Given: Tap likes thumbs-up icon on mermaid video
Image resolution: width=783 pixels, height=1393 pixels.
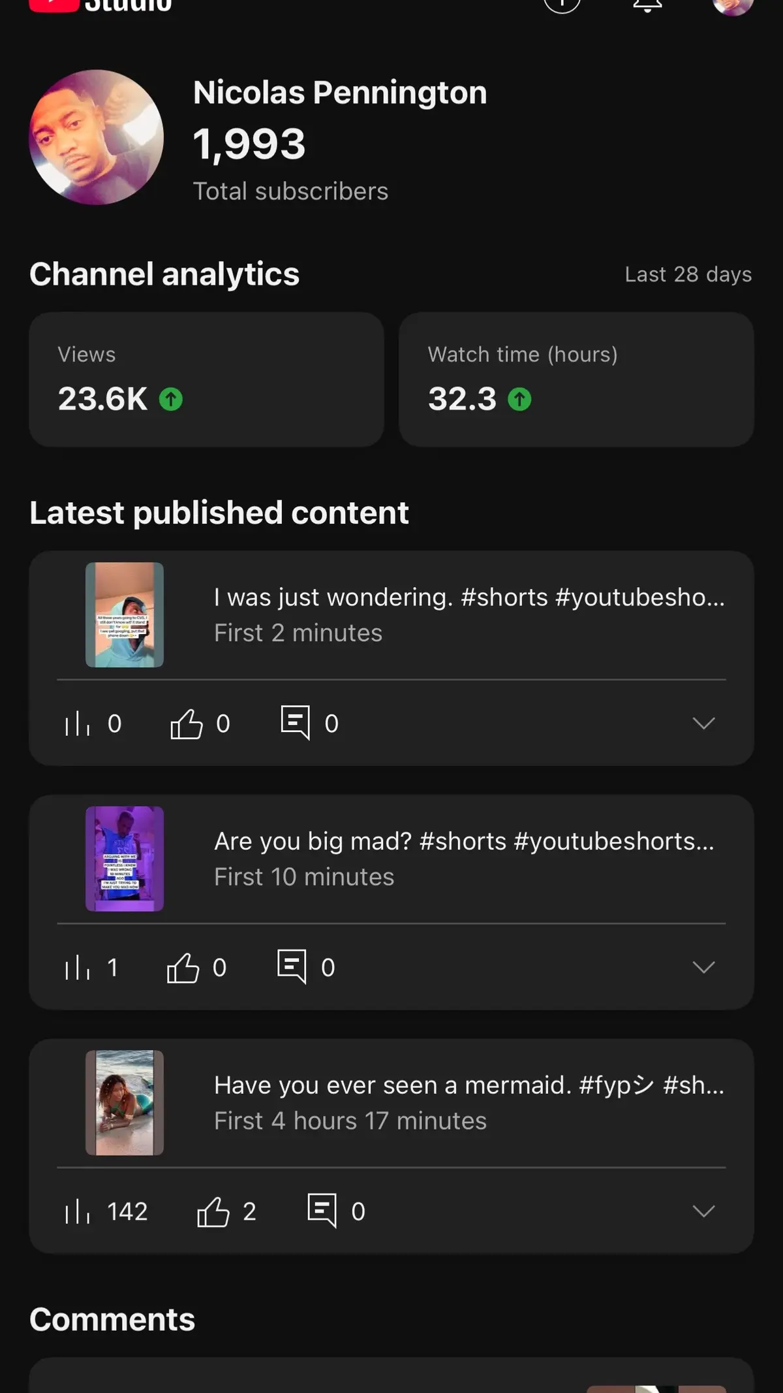Looking at the screenshot, I should [x=213, y=1211].
